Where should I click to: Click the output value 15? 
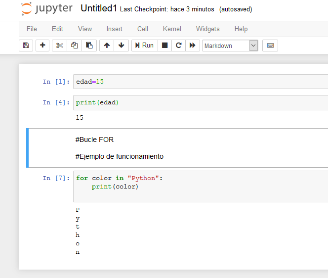pyautogui.click(x=80, y=118)
